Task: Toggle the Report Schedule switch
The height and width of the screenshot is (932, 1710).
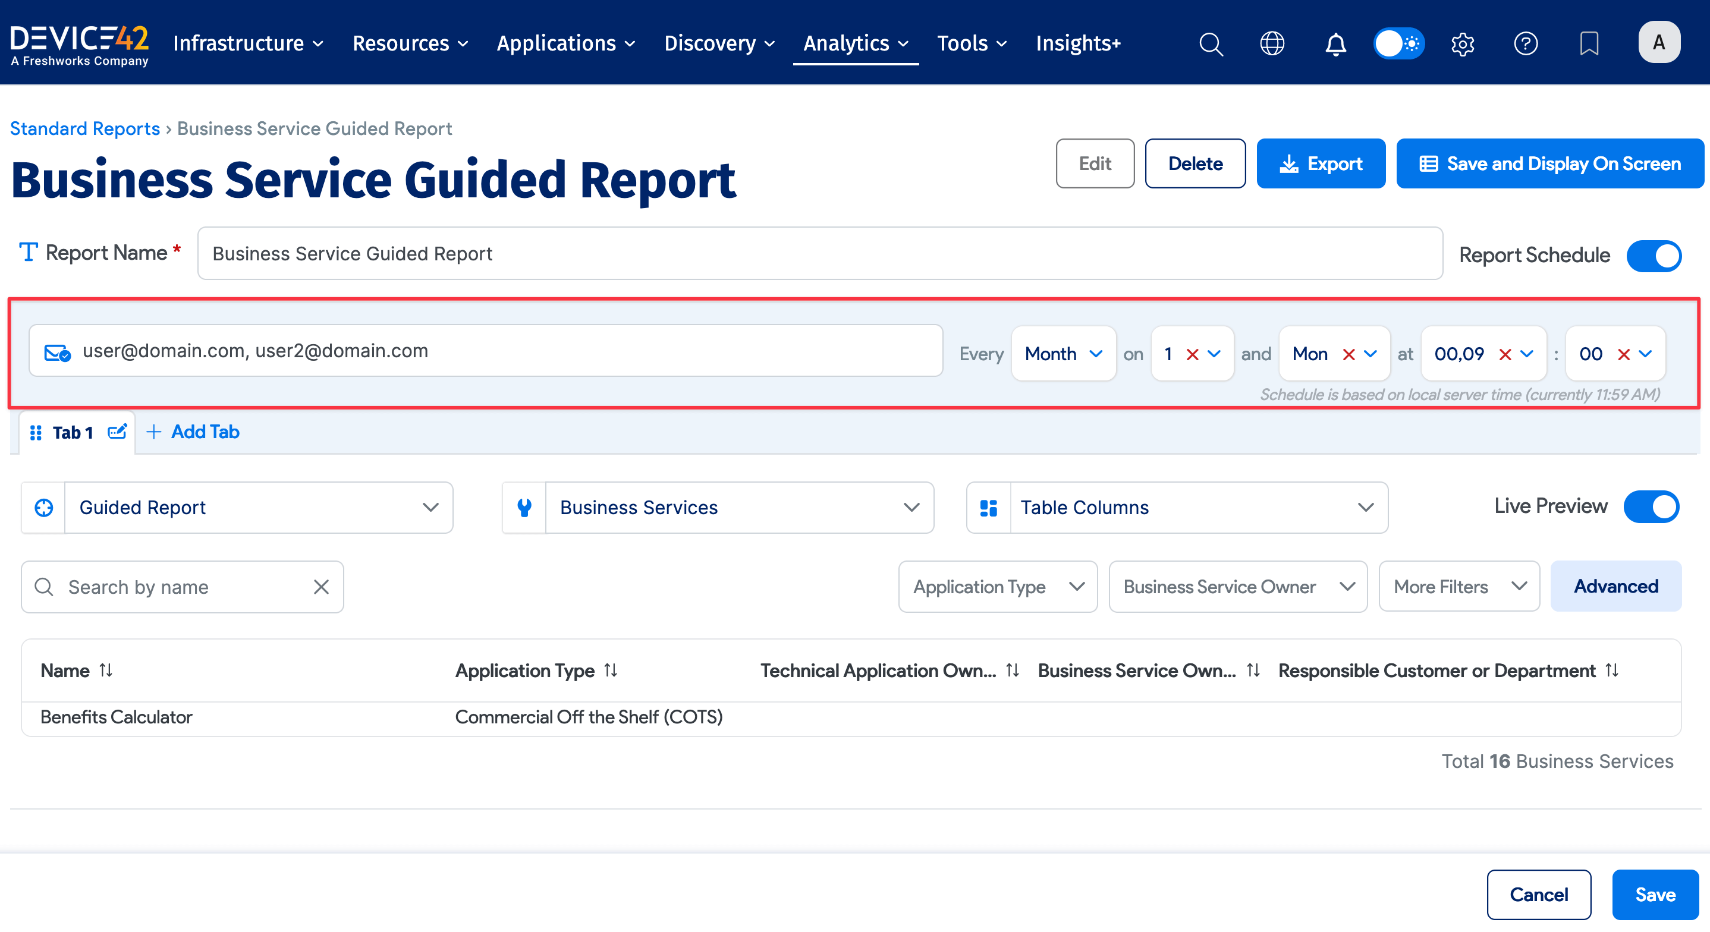Action: 1654,256
